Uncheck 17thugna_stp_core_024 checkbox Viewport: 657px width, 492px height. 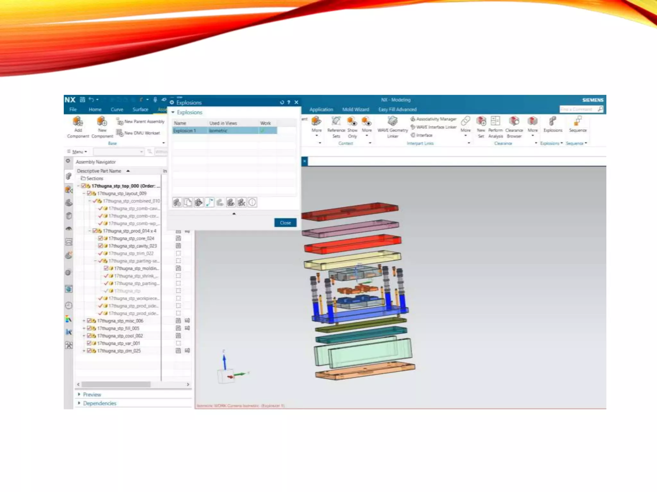pyautogui.click(x=100, y=238)
